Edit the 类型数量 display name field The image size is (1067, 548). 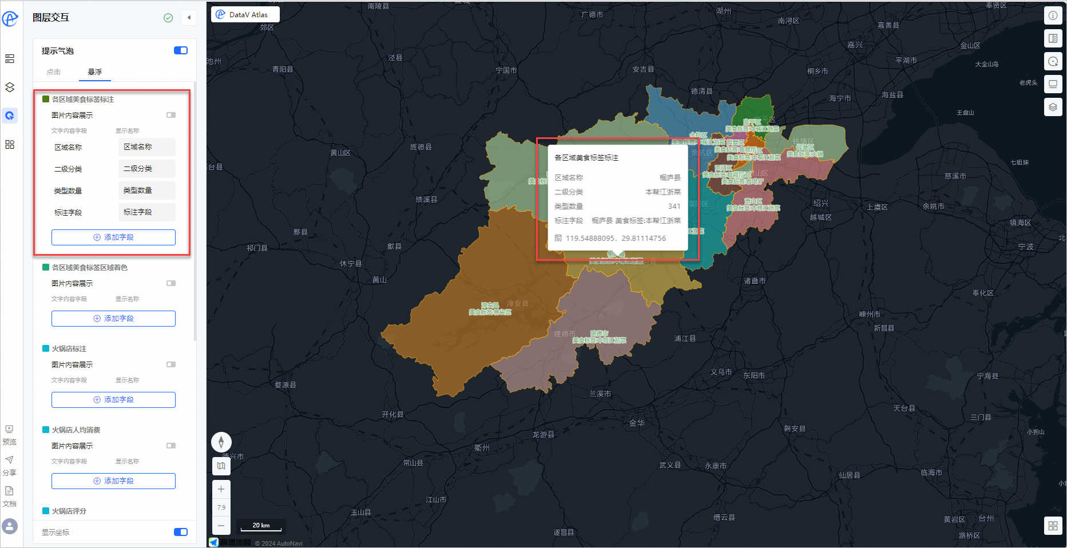[147, 190]
